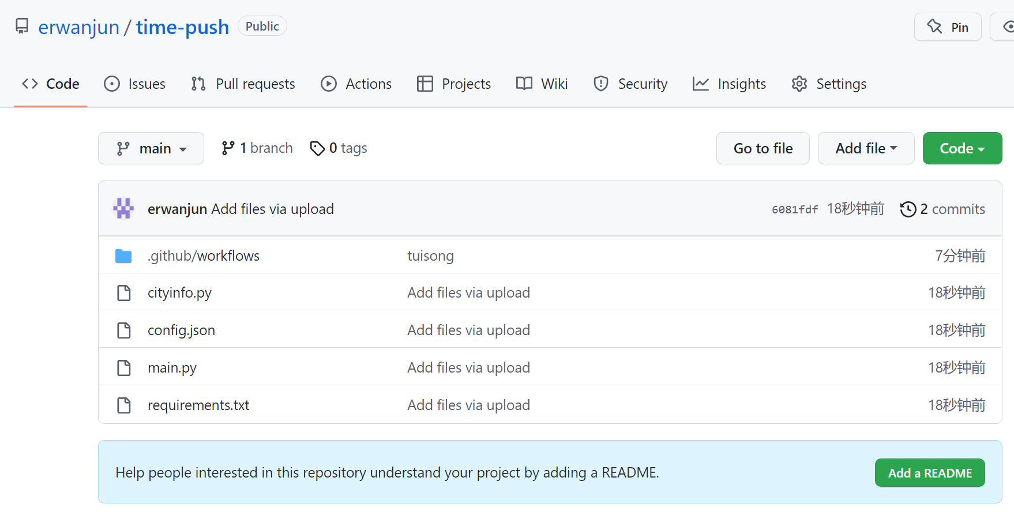Click the file icon beside cityinfo.py

(123, 293)
